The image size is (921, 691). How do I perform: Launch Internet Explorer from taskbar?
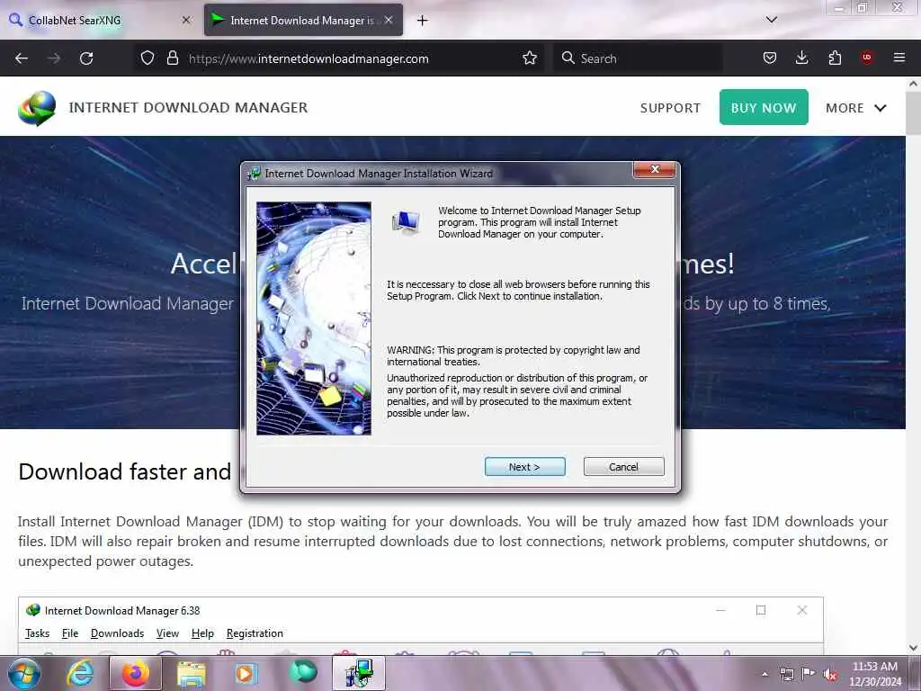tap(80, 673)
